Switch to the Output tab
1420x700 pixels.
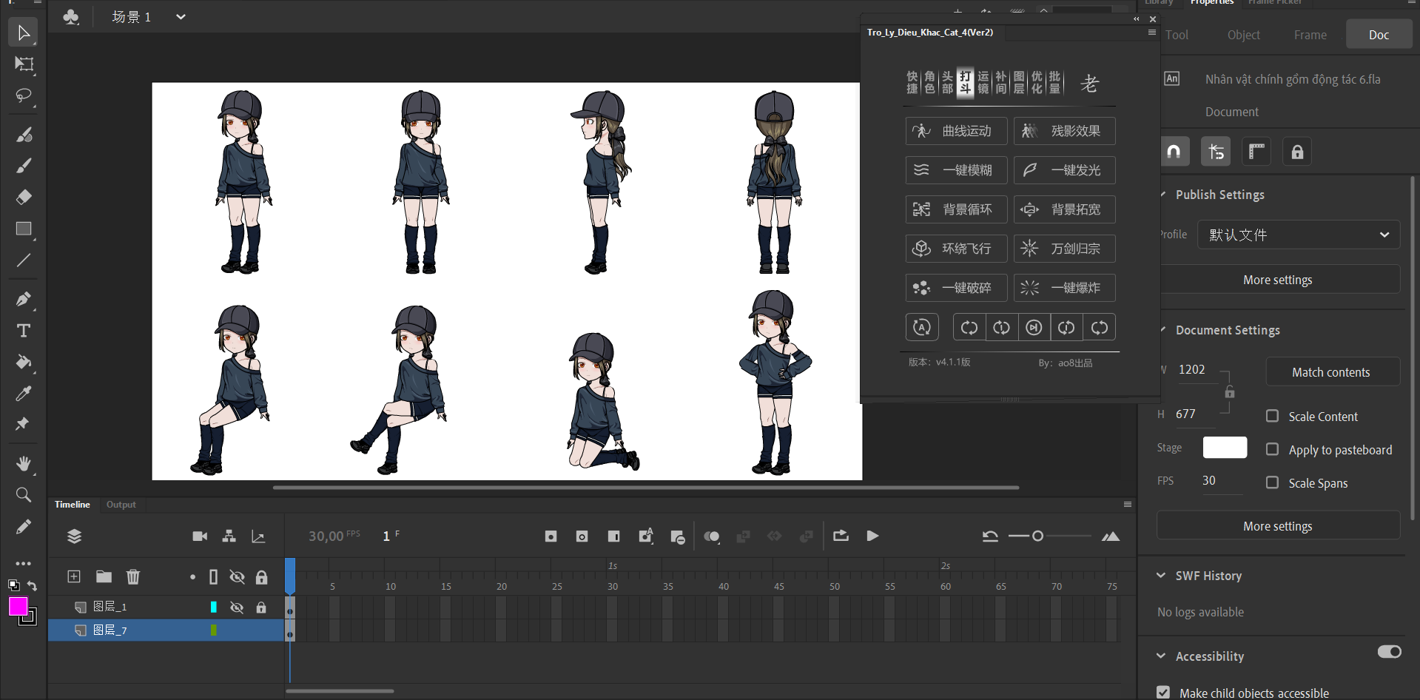tap(121, 505)
